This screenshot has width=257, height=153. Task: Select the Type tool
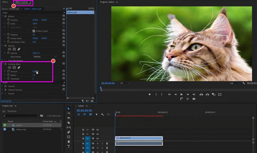click(69, 146)
